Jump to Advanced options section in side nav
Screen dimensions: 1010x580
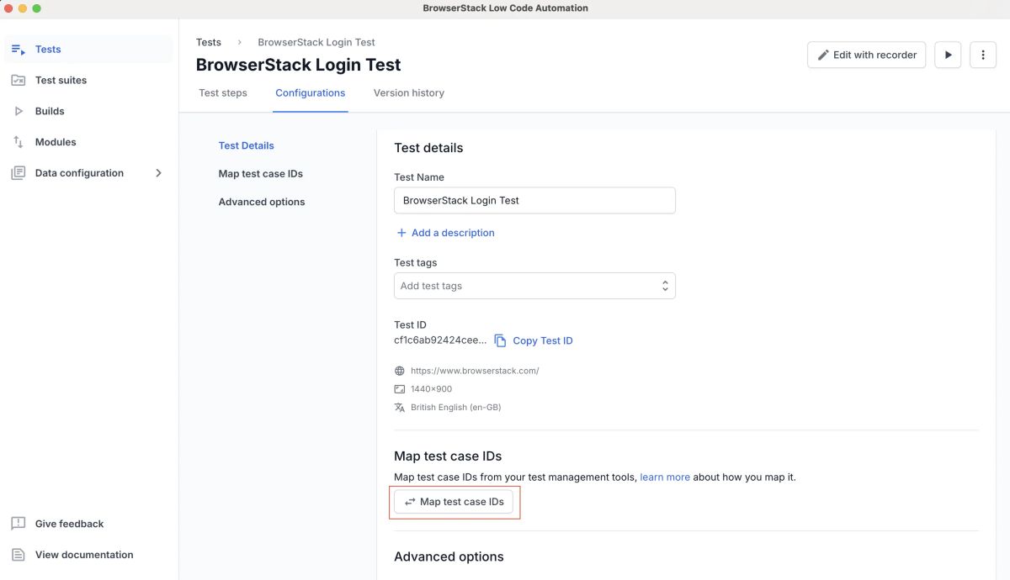coord(262,202)
